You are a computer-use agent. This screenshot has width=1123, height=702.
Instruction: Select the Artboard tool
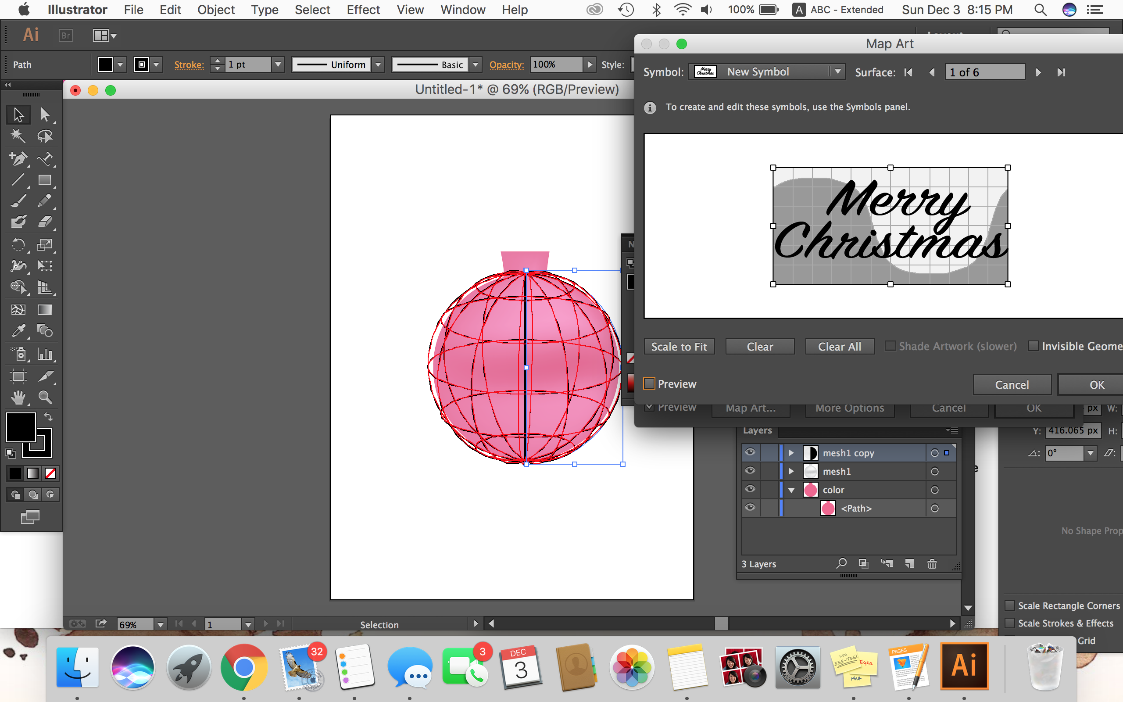(x=18, y=376)
